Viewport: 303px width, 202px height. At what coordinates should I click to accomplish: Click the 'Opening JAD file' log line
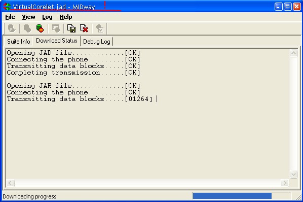[73, 53]
